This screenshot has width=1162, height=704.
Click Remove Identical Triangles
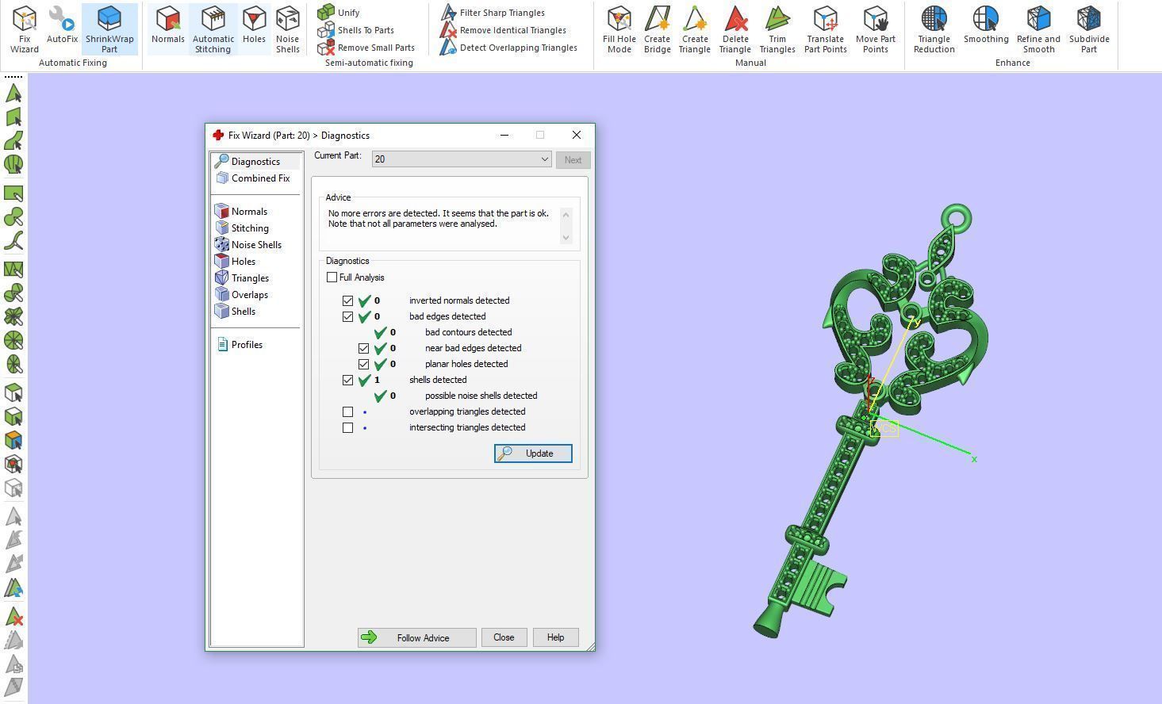coord(512,30)
